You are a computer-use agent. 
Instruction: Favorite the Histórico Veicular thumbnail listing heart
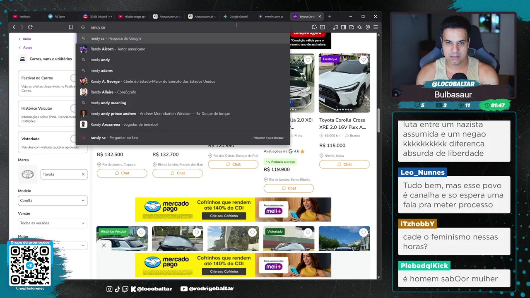coord(141,233)
